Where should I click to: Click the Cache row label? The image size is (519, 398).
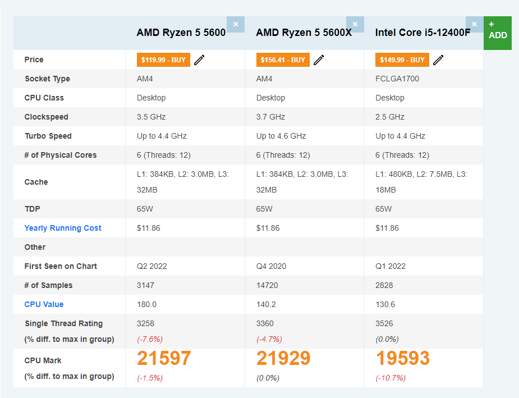click(x=36, y=182)
